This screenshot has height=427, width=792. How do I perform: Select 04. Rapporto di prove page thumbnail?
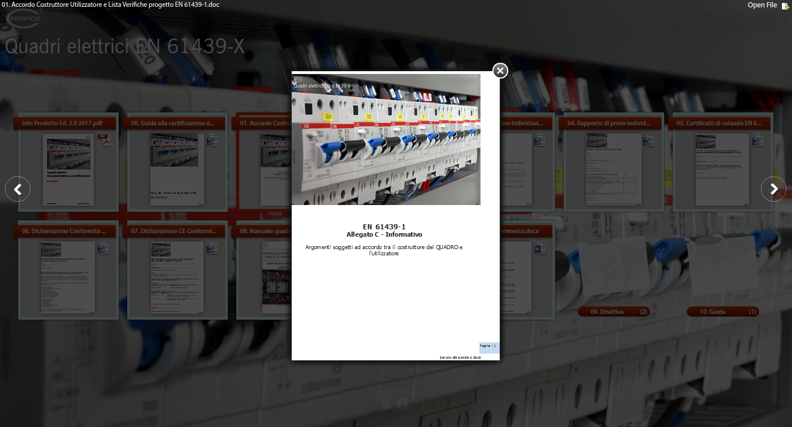(613, 169)
